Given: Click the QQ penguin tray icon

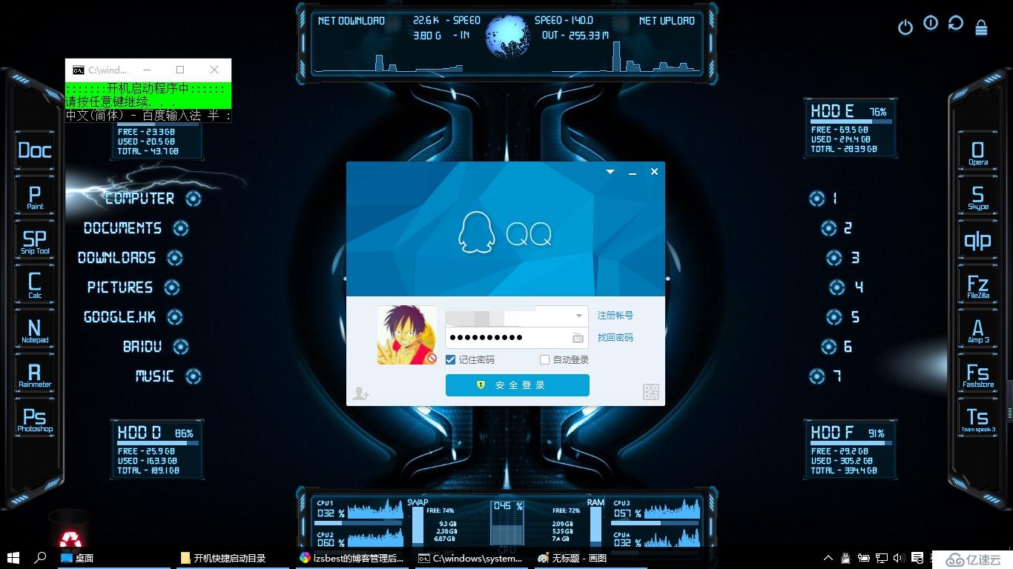Looking at the screenshot, I should (846, 558).
